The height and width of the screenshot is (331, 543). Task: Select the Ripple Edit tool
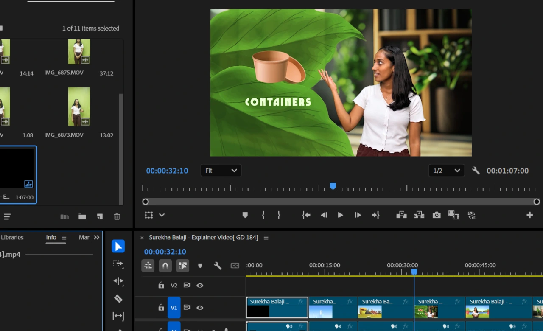[118, 281]
